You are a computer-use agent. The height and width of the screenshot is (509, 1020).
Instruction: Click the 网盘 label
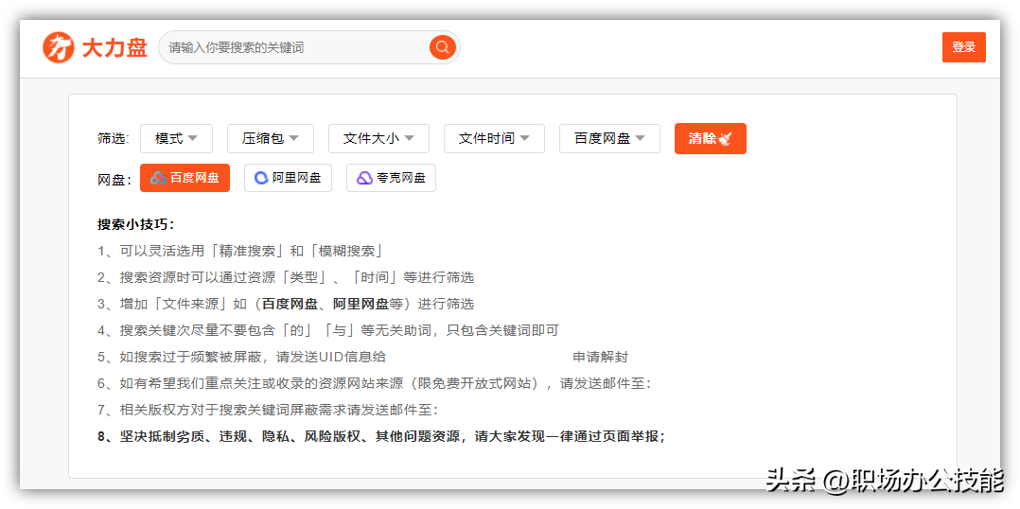click(114, 180)
